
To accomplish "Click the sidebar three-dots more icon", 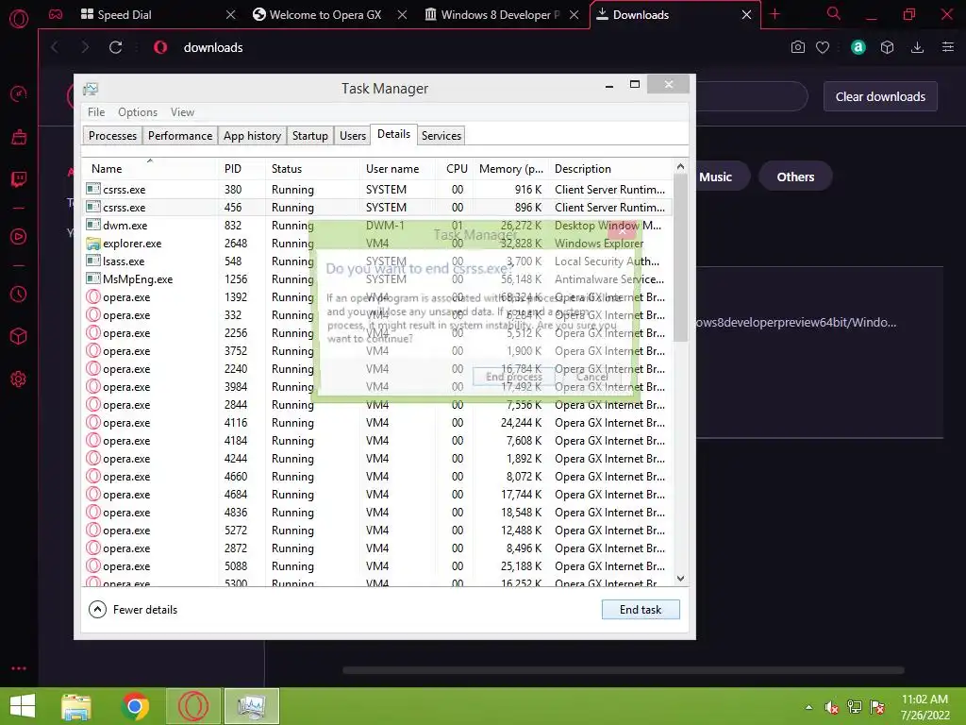I will tap(19, 668).
